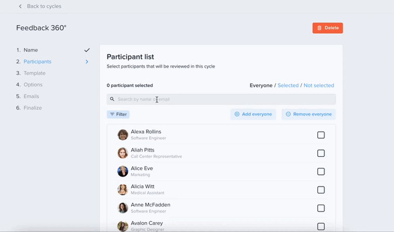Viewport: 394px width, 232px height.
Task: Open the Finalize step
Action: click(x=33, y=108)
